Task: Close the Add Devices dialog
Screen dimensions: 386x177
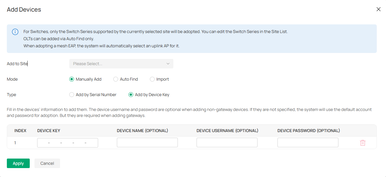Action: [378, 9]
